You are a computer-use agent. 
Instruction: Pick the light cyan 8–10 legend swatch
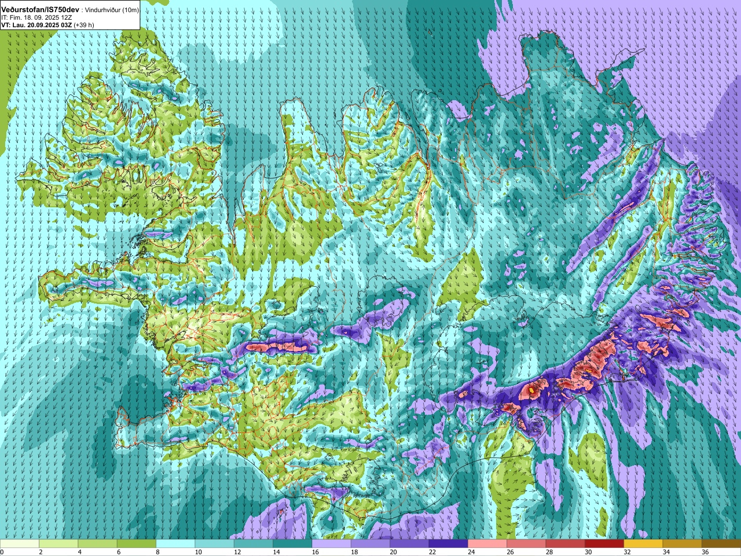click(x=175, y=544)
